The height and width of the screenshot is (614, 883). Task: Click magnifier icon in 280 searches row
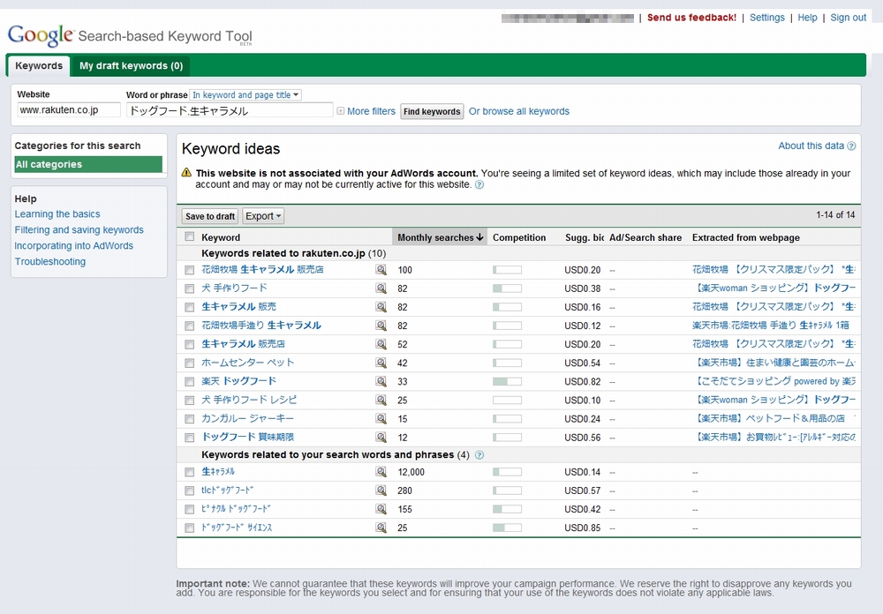pyautogui.click(x=381, y=490)
